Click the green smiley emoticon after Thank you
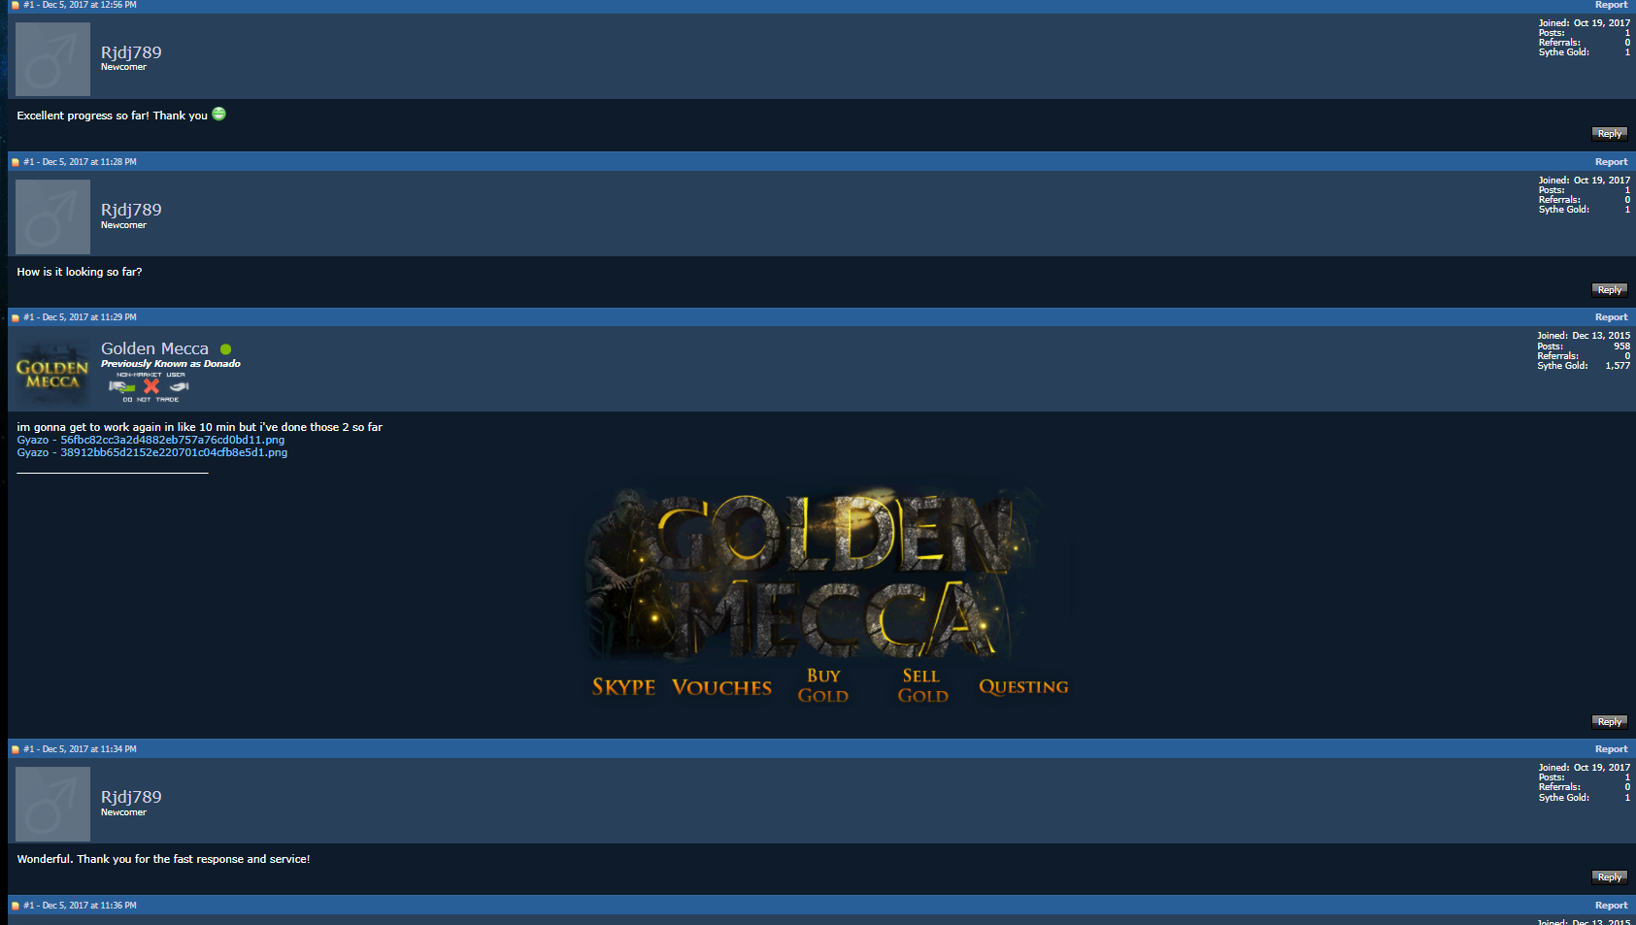 pyautogui.click(x=218, y=114)
